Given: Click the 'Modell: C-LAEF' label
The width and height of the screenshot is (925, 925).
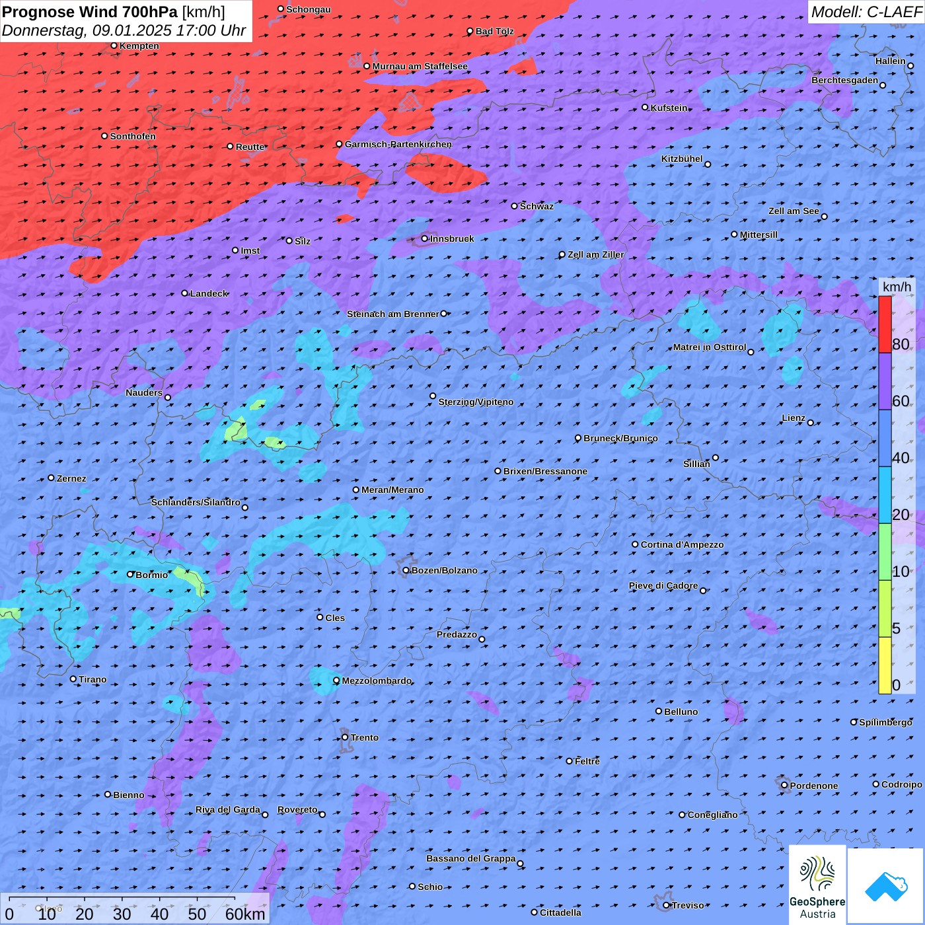Looking at the screenshot, I should point(866,12).
